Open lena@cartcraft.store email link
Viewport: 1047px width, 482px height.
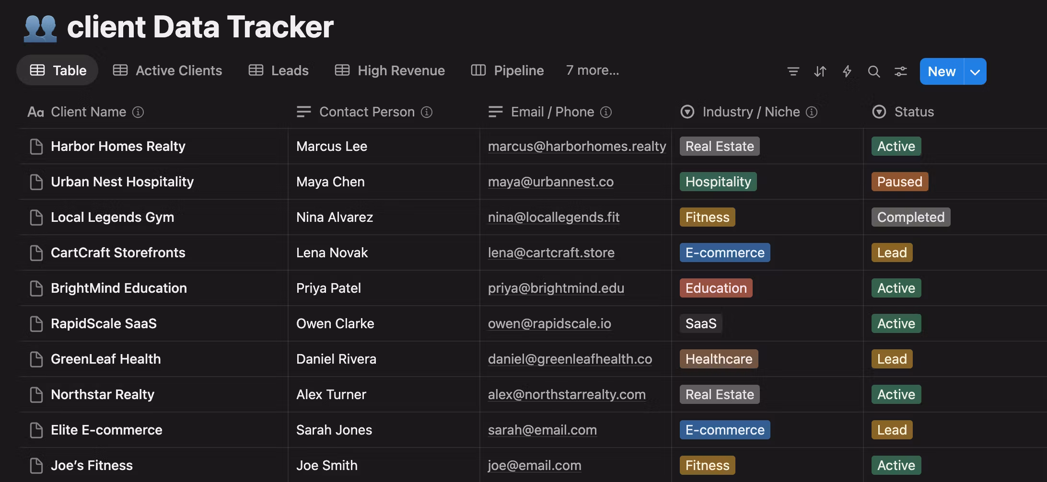point(551,252)
